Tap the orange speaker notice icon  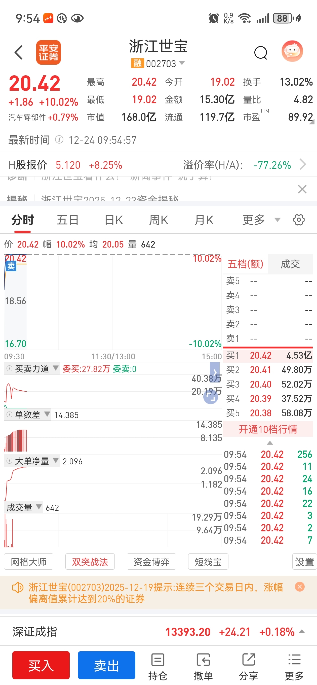tap(18, 587)
